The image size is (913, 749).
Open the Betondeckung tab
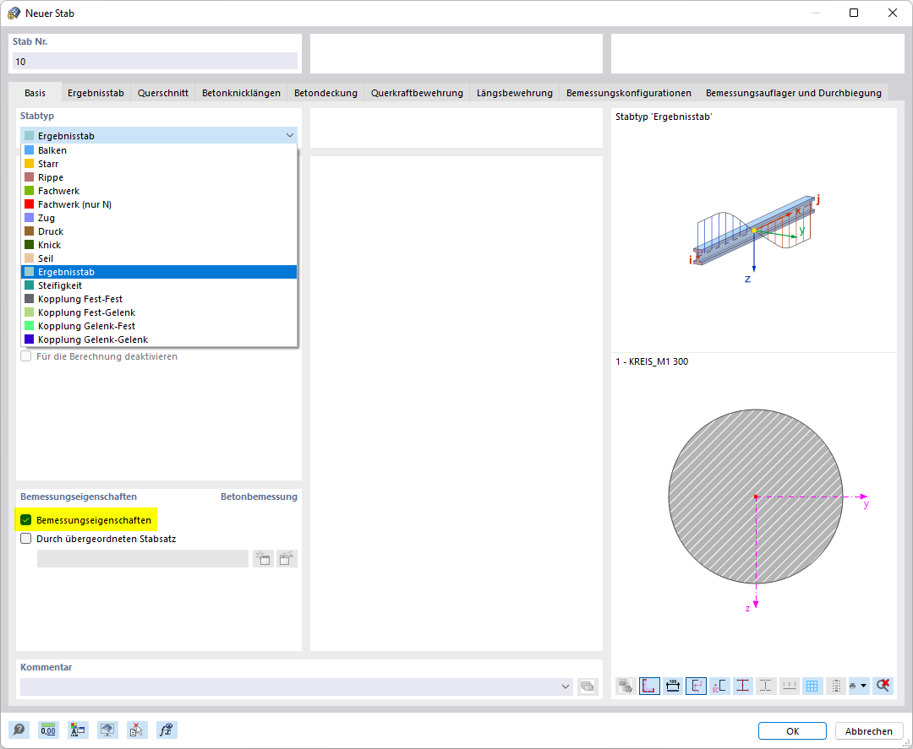pos(325,93)
